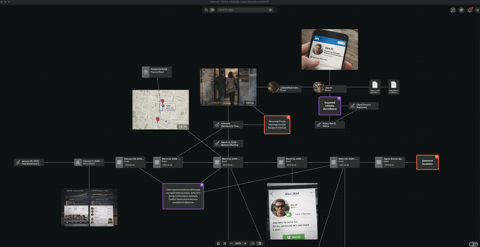480x247 pixels.
Task: Select the graph view icon in bottom toolbar
Action: [252, 243]
